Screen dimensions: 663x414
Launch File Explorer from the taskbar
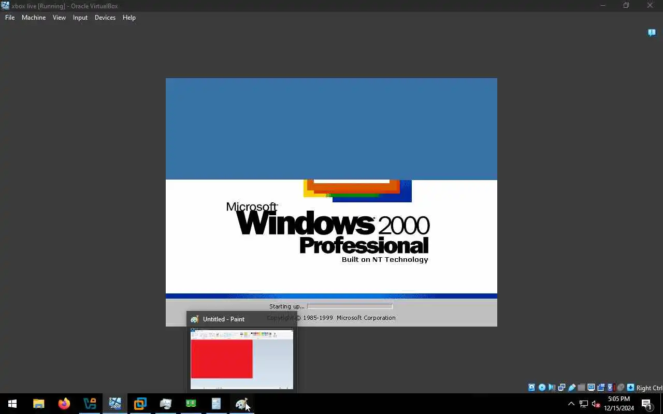point(38,404)
